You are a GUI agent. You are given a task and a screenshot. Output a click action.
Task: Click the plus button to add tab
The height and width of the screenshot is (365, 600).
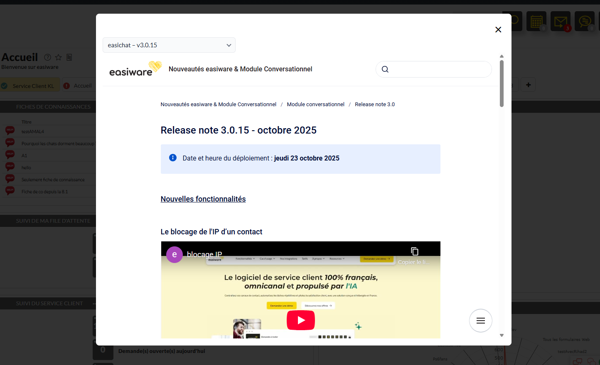coord(528,85)
